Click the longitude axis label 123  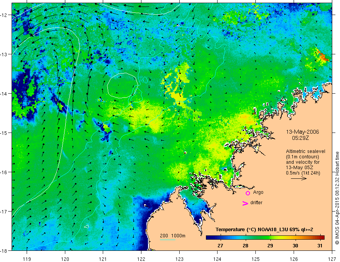pos(179,259)
